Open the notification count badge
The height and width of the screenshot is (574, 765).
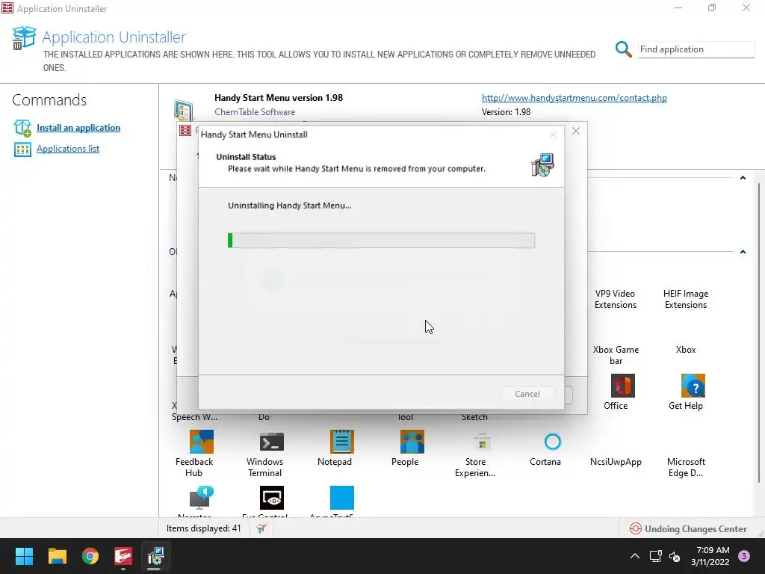pyautogui.click(x=744, y=556)
